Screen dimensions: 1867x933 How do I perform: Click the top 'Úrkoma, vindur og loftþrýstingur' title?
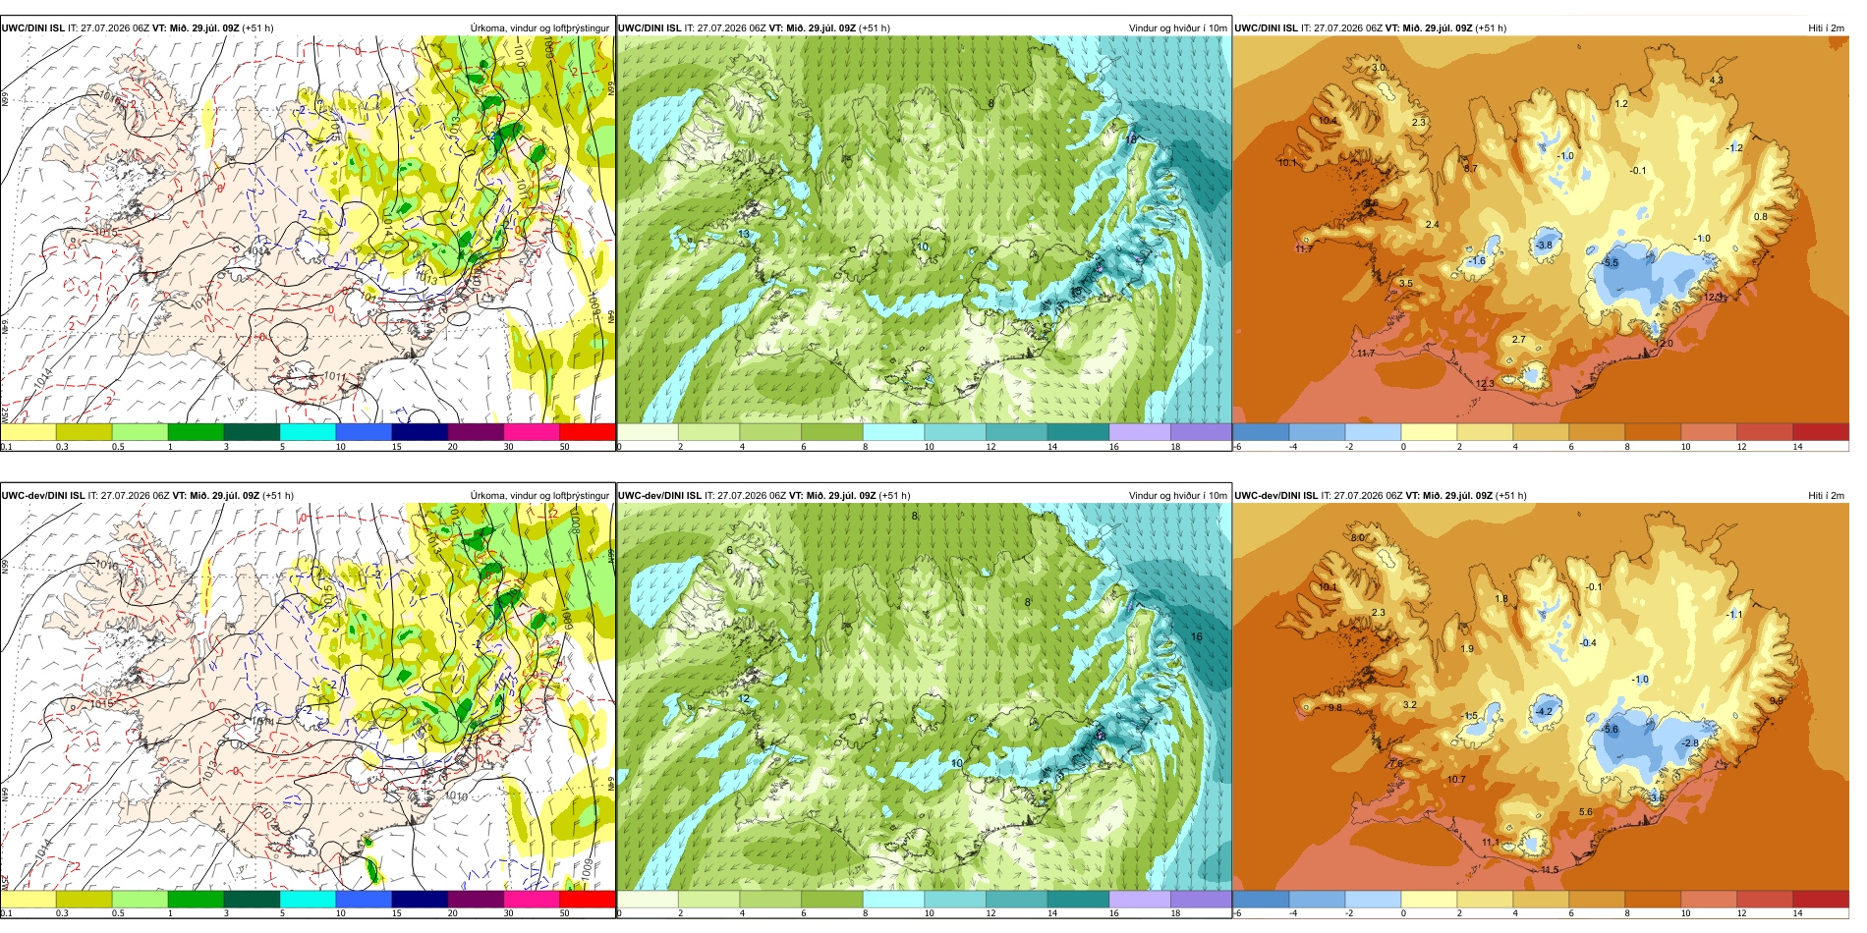[x=539, y=28]
